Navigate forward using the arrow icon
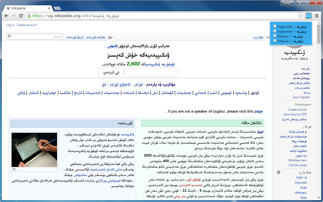Image resolution: width=323 pixels, height=202 pixels. tap(13, 15)
